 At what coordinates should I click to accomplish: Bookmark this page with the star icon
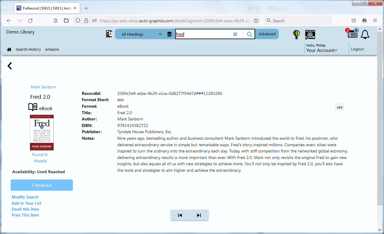256,21
